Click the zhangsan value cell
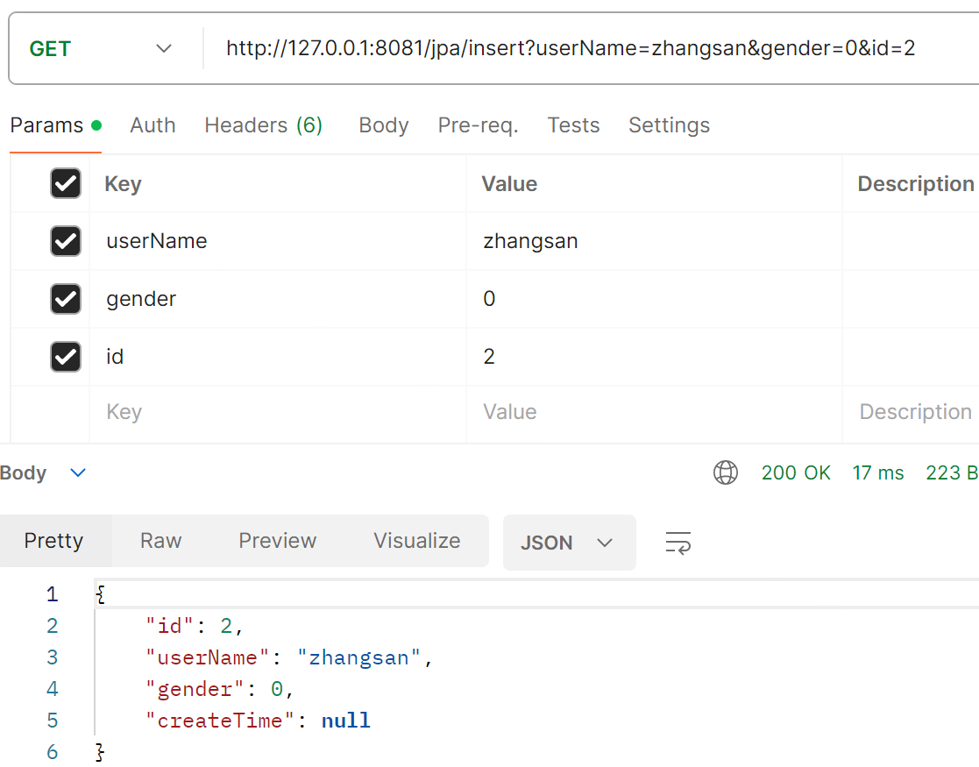Viewport: 979px width, 767px height. 655,241
